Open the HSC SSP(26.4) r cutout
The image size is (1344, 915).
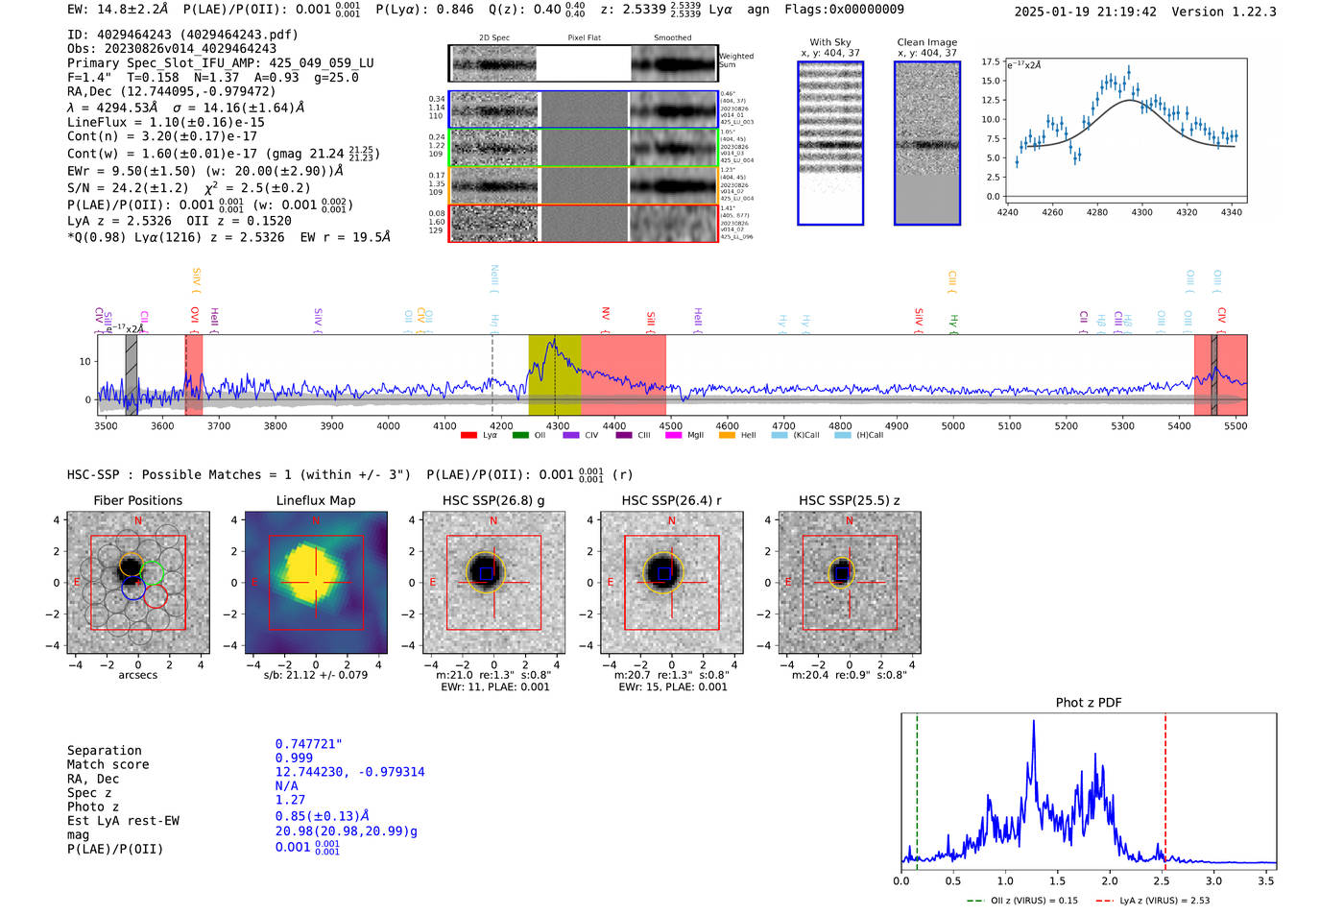coord(671,583)
